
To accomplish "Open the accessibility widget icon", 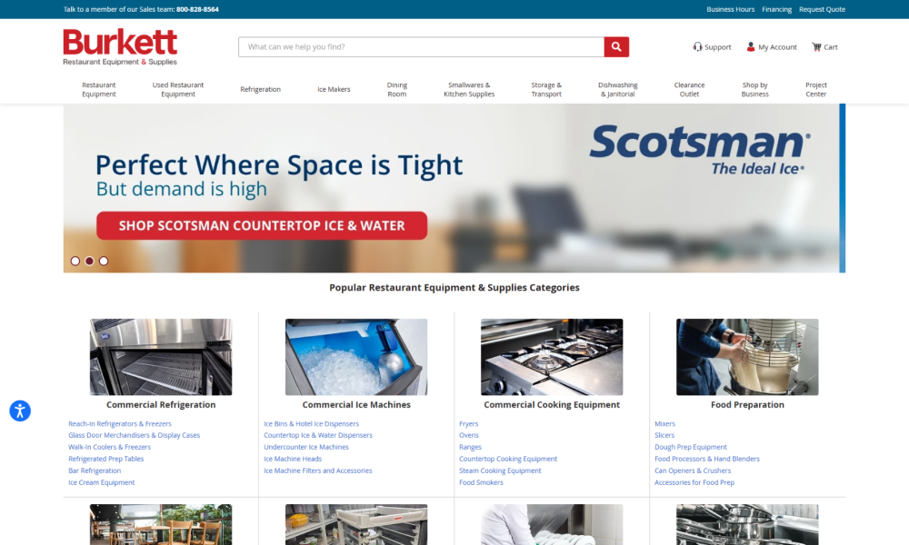I will click(20, 411).
